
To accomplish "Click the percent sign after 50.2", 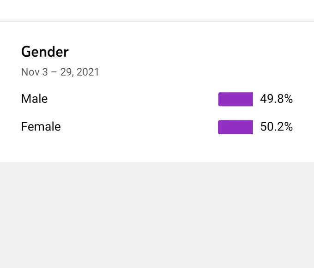I will click(288, 126).
